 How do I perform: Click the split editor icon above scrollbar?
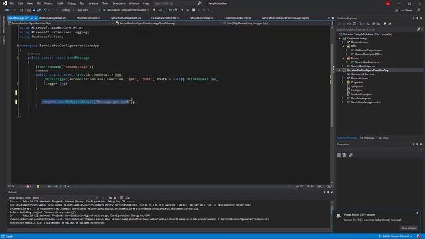click(332, 23)
